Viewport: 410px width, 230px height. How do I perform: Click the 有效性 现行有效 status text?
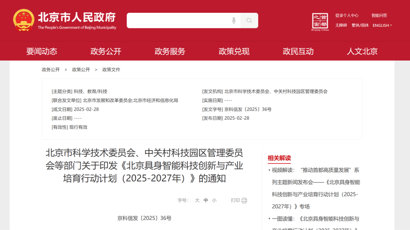tap(69, 127)
